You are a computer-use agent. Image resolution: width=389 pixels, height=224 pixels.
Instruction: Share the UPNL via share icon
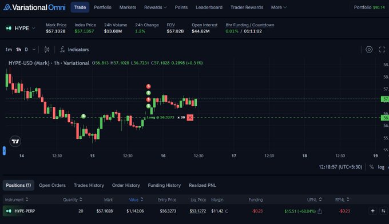(320, 211)
